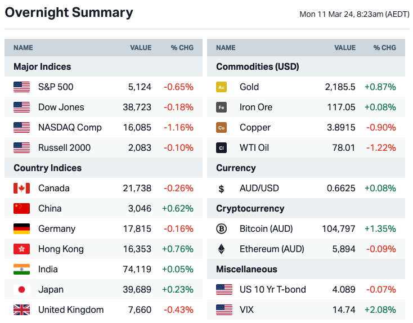This screenshot has height=323, width=413.
Task: Click the United Kingdom flag icon
Action: [21, 310]
